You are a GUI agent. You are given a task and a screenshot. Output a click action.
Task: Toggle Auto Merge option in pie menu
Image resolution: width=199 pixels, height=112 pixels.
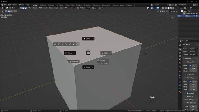[x=103, y=63]
